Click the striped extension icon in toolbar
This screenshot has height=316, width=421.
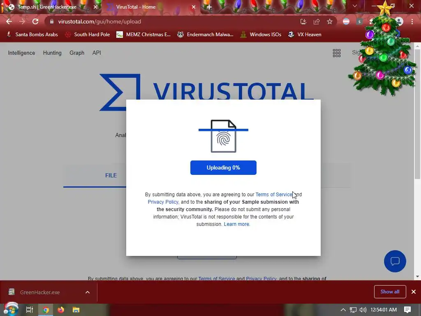[346, 21]
